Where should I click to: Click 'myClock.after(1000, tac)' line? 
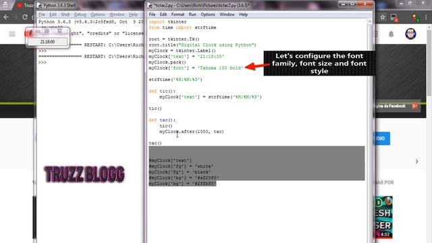coord(192,132)
